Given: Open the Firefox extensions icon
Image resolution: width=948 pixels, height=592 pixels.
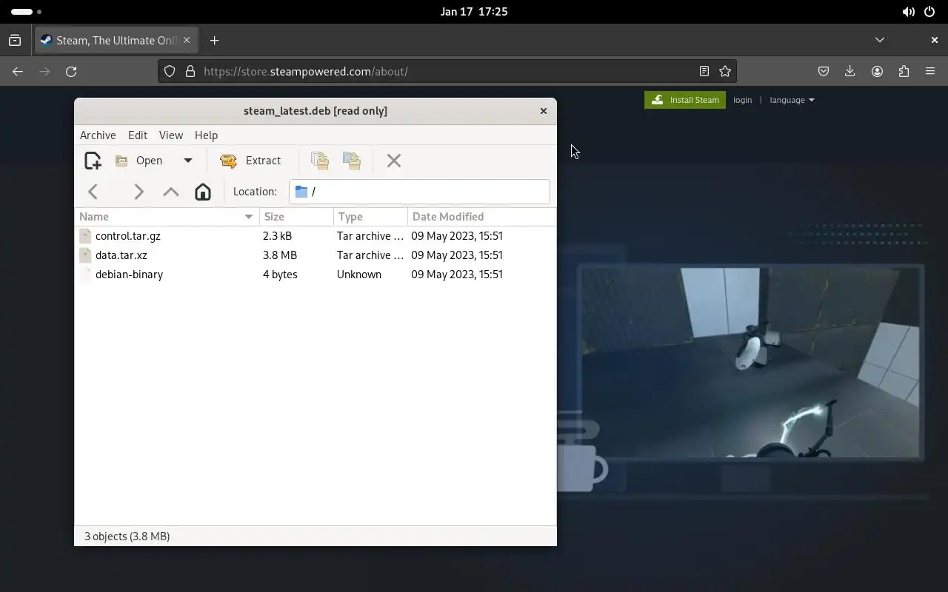Looking at the screenshot, I should (904, 72).
